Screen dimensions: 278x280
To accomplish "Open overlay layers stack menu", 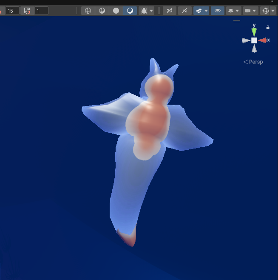I will 233,11.
